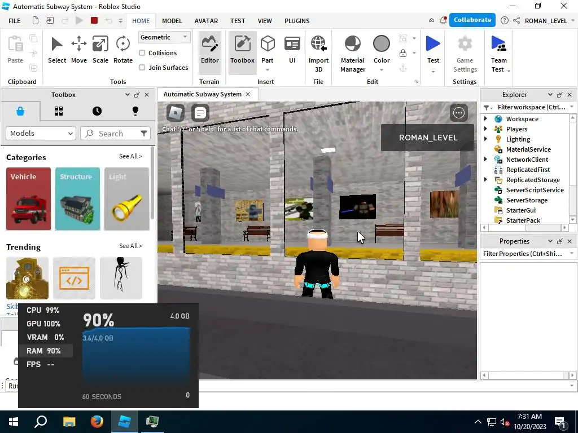Toggle the Toolbox panel button

tap(242, 52)
